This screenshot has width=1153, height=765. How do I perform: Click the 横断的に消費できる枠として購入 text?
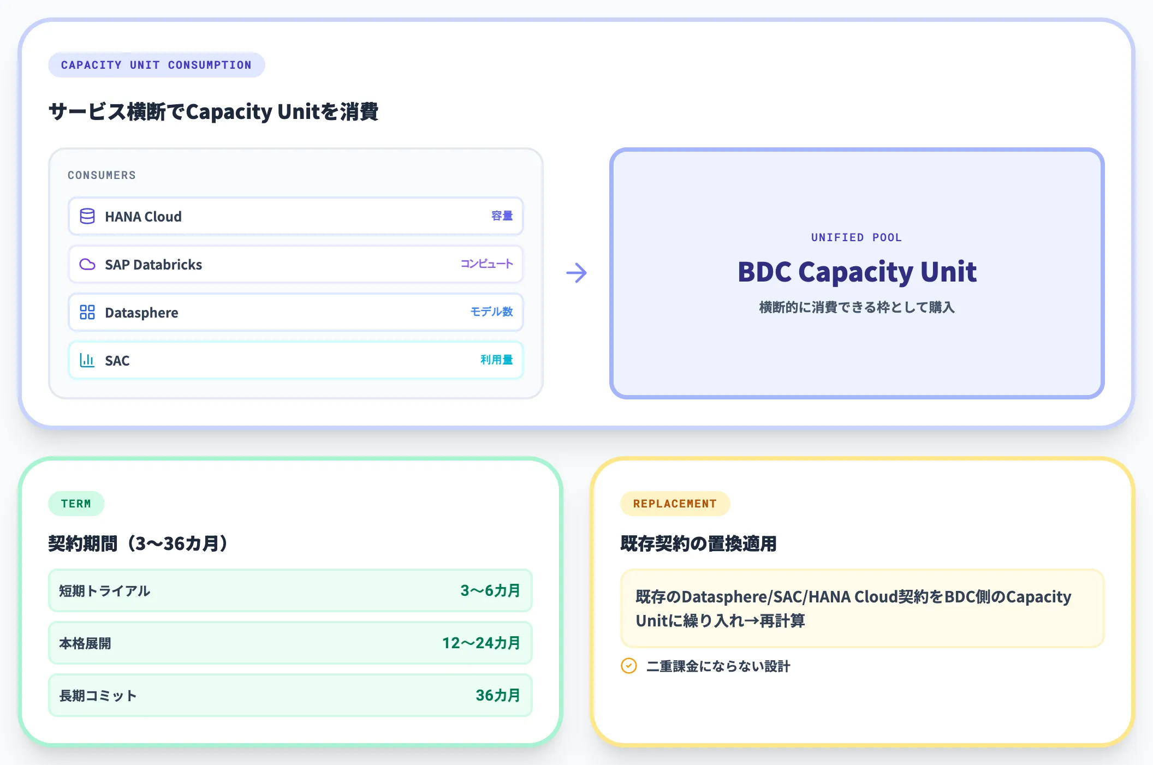[857, 307]
